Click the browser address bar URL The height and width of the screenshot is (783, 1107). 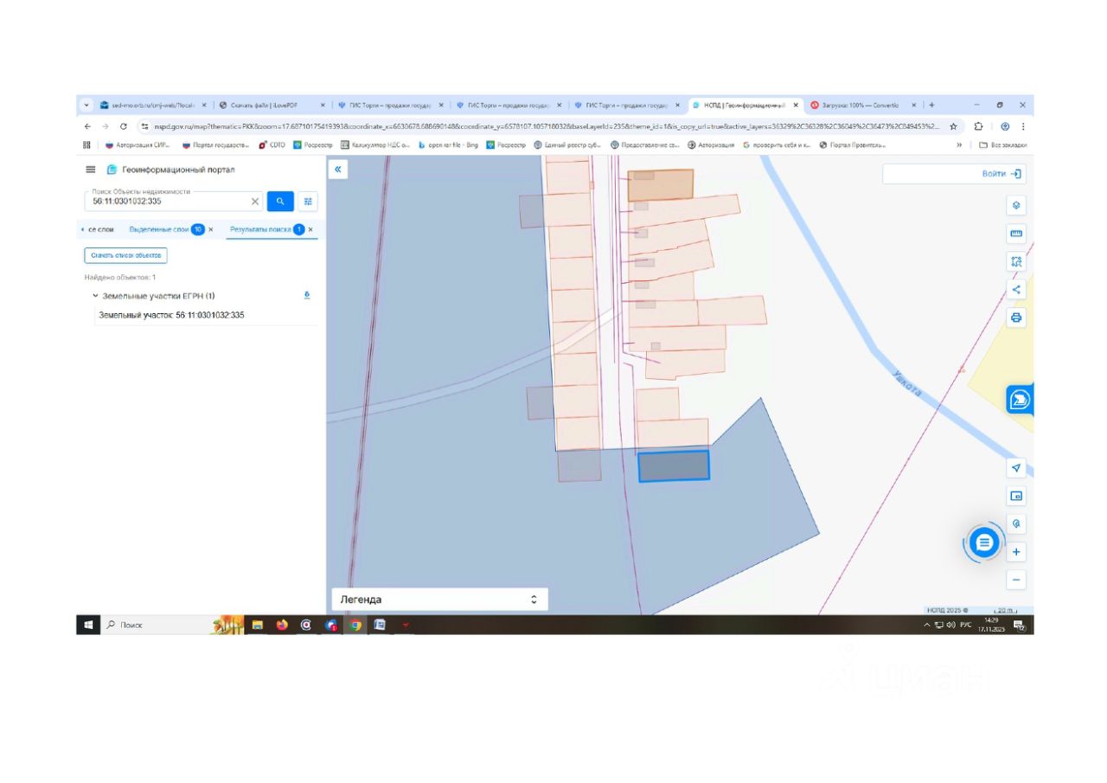[547, 125]
